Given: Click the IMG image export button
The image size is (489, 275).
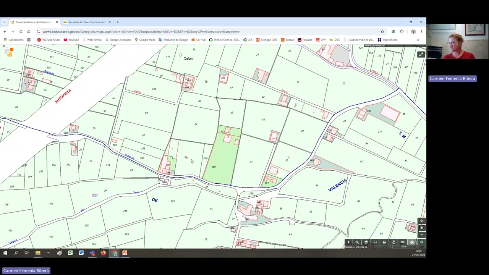Looking at the screenshot, I should pos(402,242).
